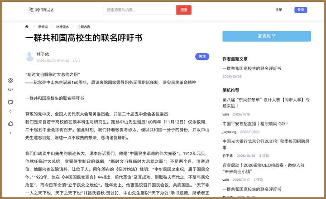Click the 3 评论 comment count
This screenshot has height=199, width=326.
pyautogui.click(x=264, y=155)
